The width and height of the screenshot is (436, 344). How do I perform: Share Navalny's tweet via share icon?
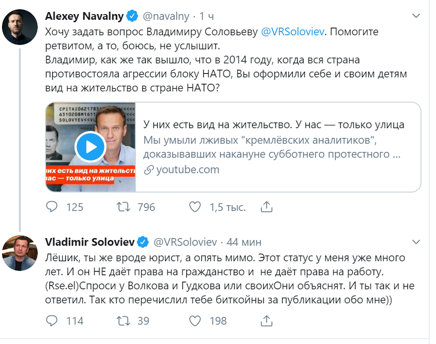[x=267, y=207]
